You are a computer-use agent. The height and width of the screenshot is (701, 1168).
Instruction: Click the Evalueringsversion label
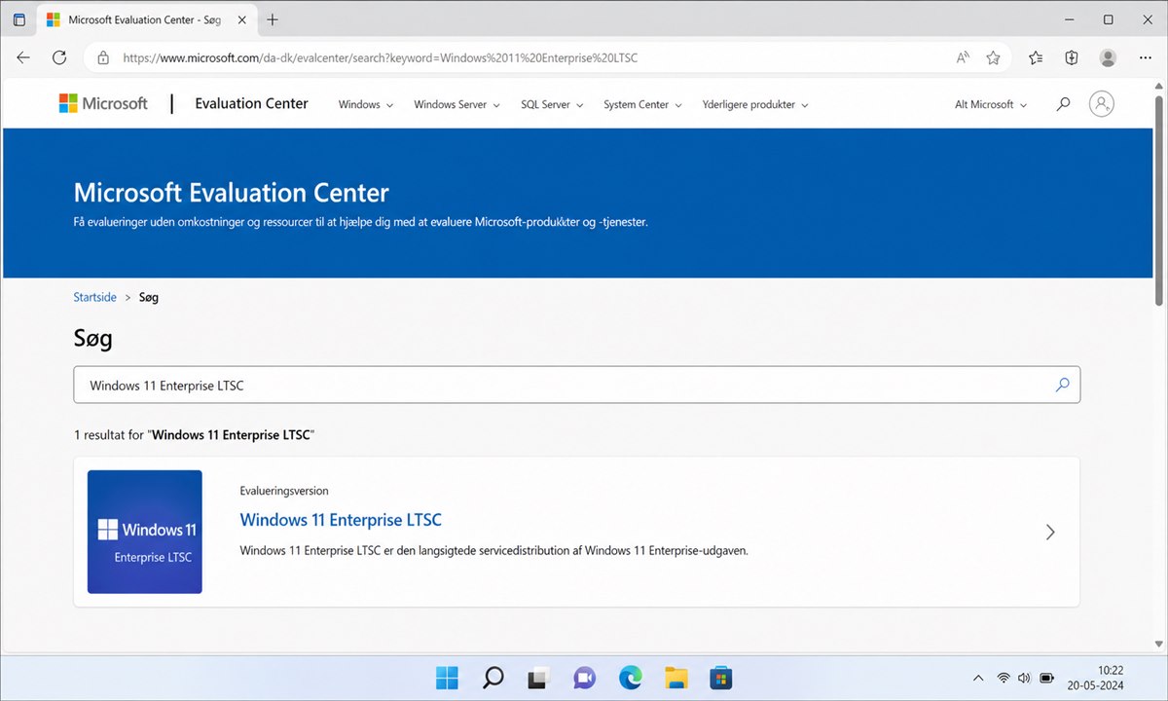coord(284,491)
